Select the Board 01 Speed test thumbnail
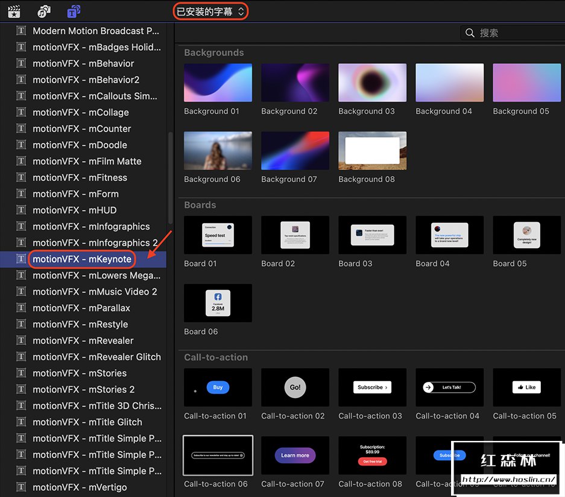Image resolution: width=565 pixels, height=497 pixels. coord(218,235)
